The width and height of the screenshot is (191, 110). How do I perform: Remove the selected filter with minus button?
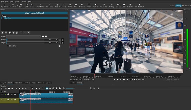(6, 33)
